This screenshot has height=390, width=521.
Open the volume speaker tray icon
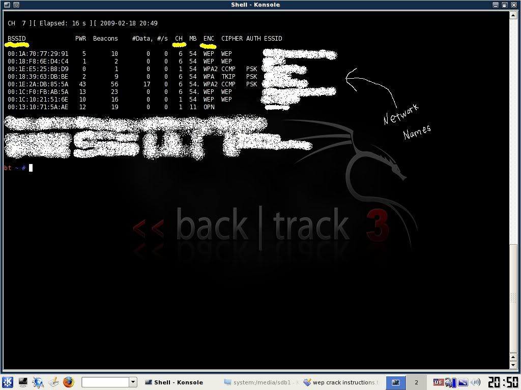click(476, 382)
